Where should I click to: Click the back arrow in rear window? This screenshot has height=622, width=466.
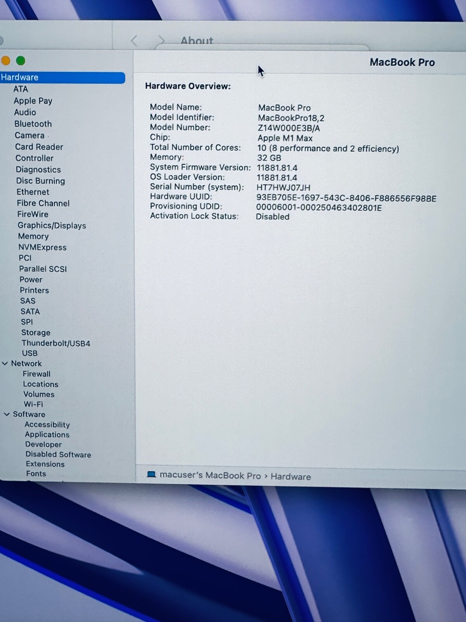[134, 40]
